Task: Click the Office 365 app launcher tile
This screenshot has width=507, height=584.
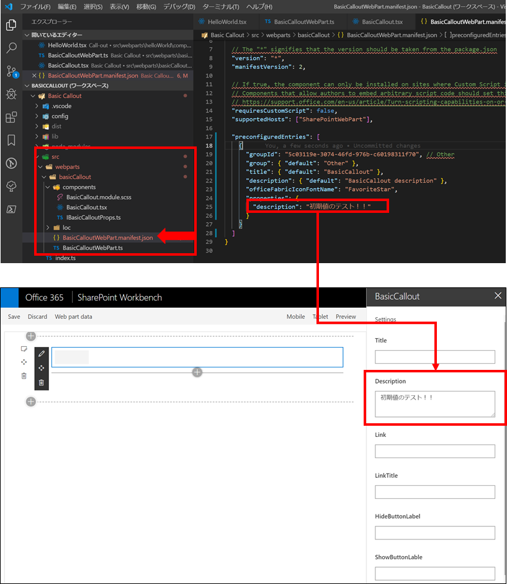Action: [x=10, y=297]
